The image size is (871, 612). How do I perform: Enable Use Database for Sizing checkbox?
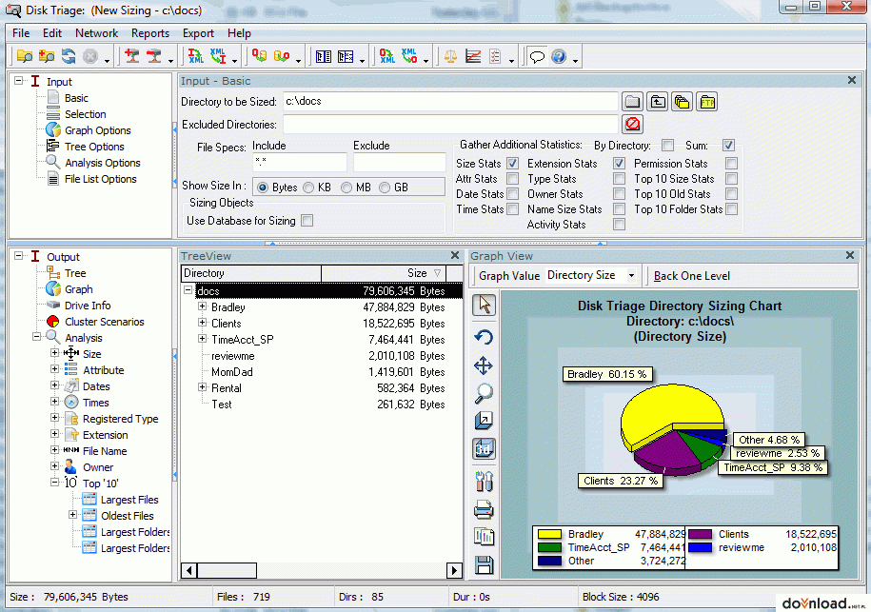307,221
